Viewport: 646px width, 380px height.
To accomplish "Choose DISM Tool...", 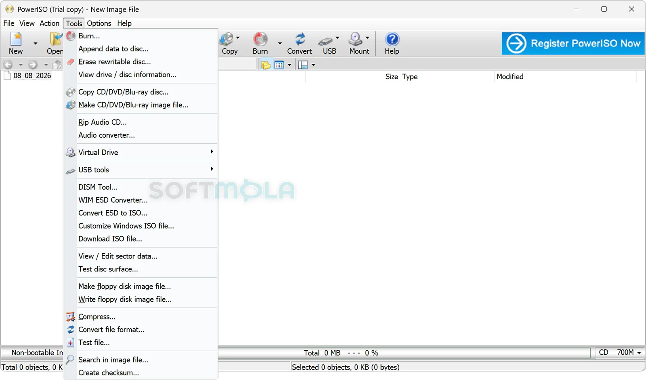I will [x=141, y=187].
